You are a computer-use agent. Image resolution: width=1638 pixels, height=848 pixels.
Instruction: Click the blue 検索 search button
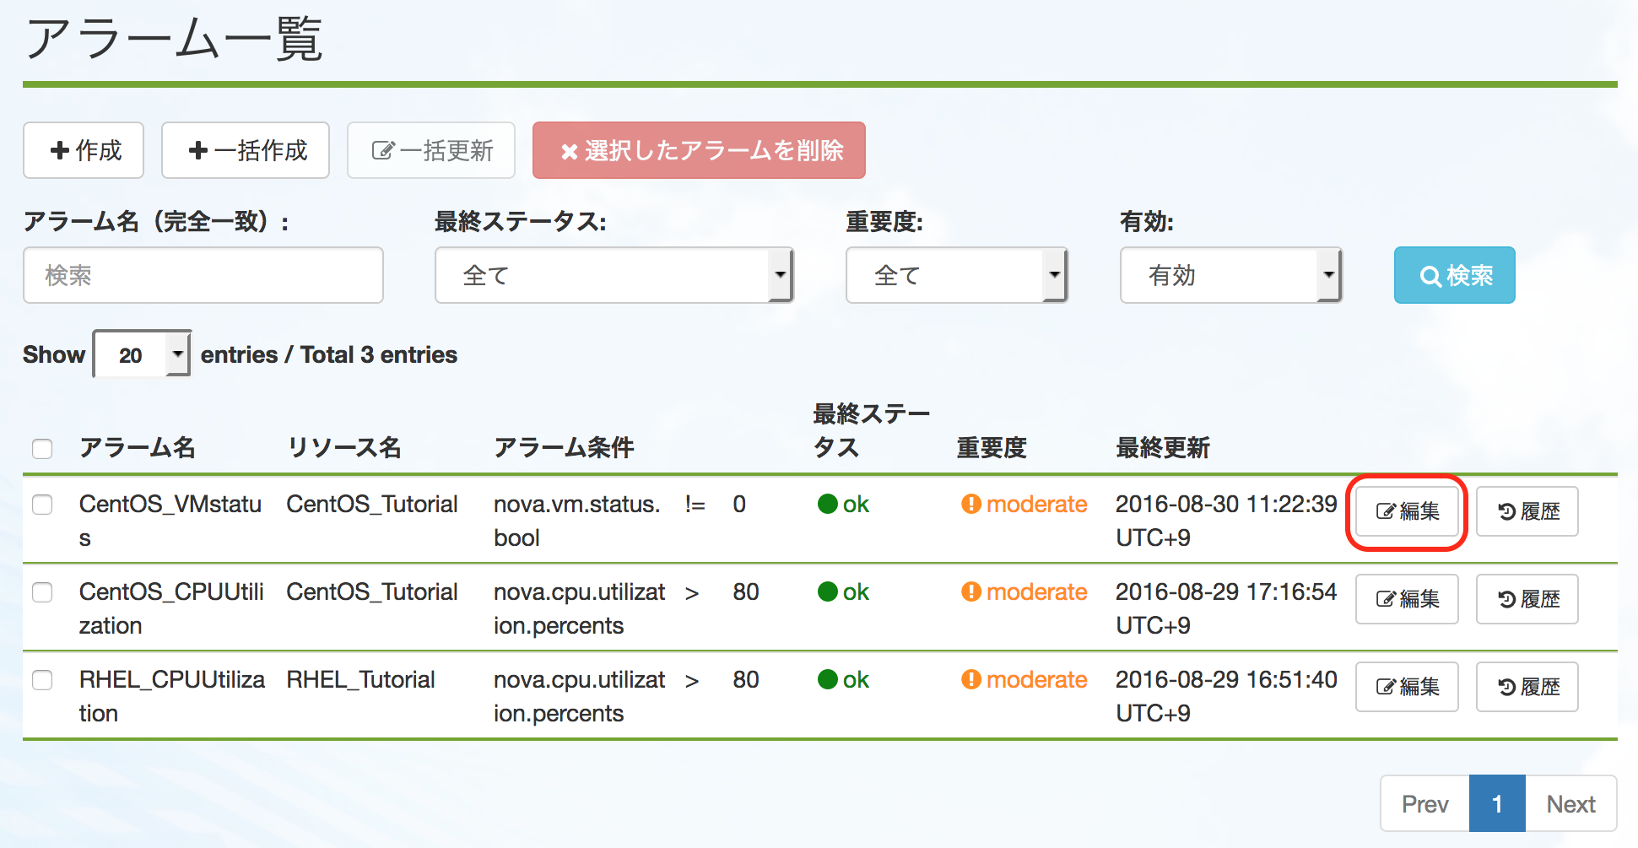pos(1454,275)
